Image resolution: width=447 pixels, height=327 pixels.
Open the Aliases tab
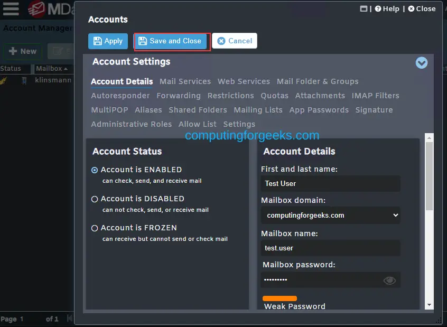tap(148, 110)
